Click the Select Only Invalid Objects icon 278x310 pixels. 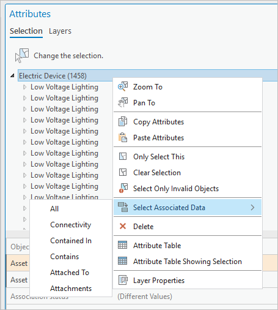pyautogui.click(x=123, y=188)
